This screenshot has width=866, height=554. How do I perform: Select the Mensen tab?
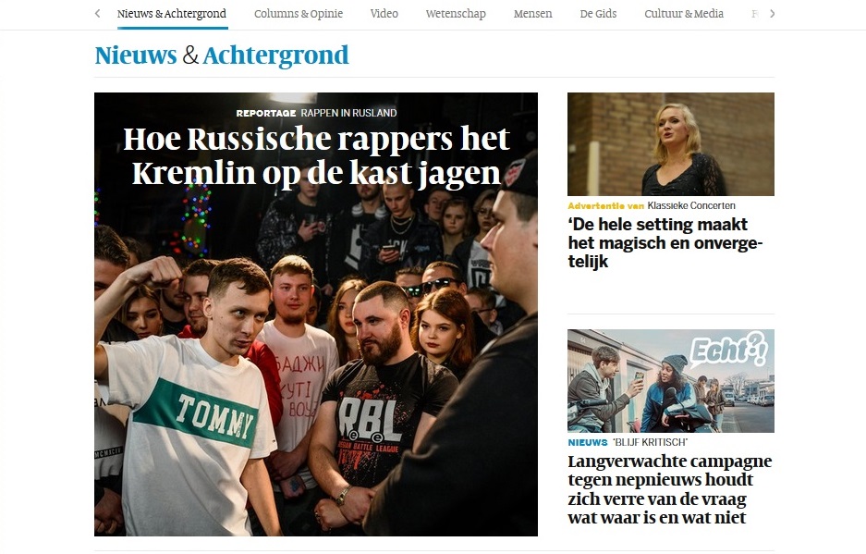click(532, 13)
